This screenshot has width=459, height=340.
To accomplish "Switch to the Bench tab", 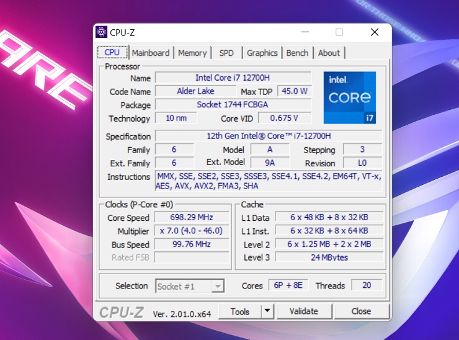I will [297, 53].
